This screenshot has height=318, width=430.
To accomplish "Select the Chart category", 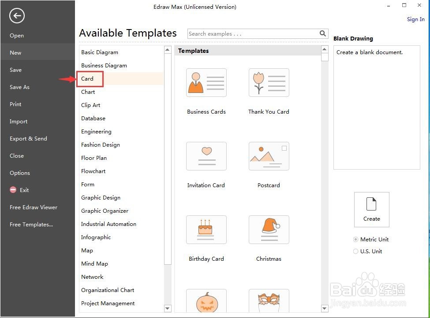I will pyautogui.click(x=88, y=92).
